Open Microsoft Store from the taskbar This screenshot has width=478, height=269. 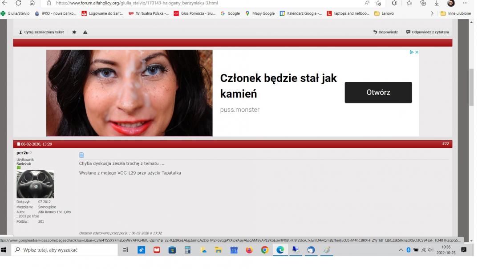(172, 250)
